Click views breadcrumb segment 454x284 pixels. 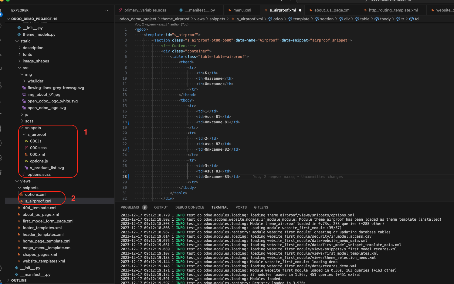(199, 19)
